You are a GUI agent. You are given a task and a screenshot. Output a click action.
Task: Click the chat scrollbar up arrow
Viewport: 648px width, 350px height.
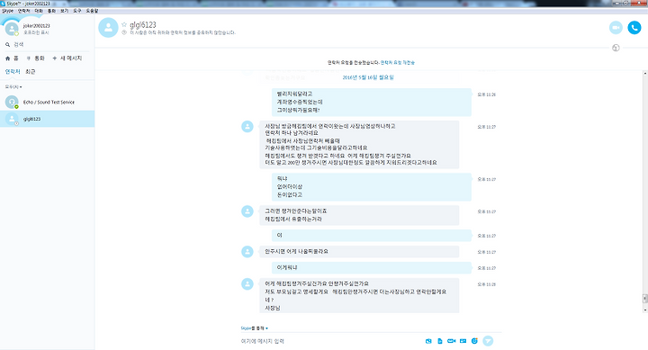point(645,73)
